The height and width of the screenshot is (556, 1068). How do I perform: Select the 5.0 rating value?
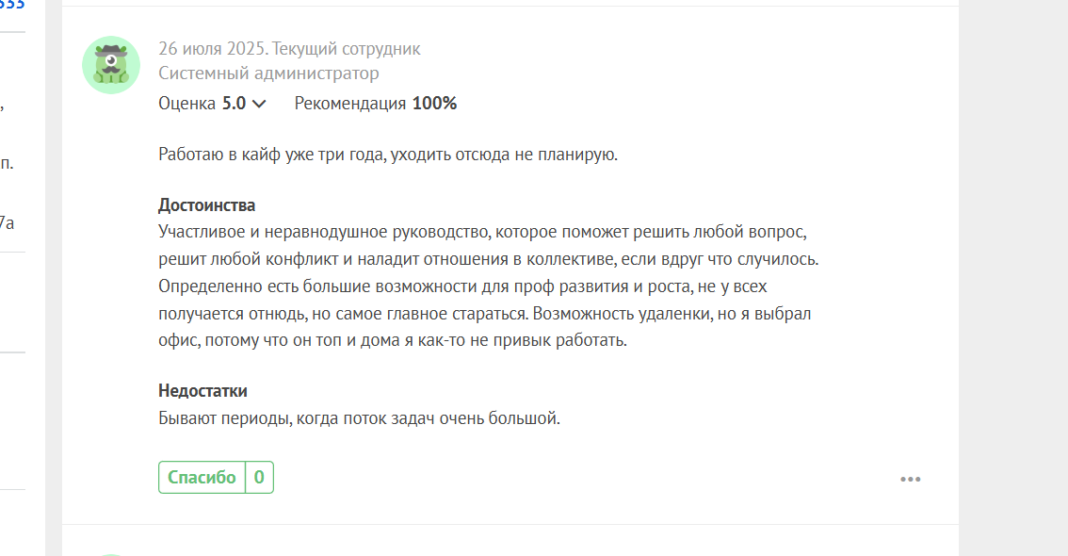tap(234, 104)
